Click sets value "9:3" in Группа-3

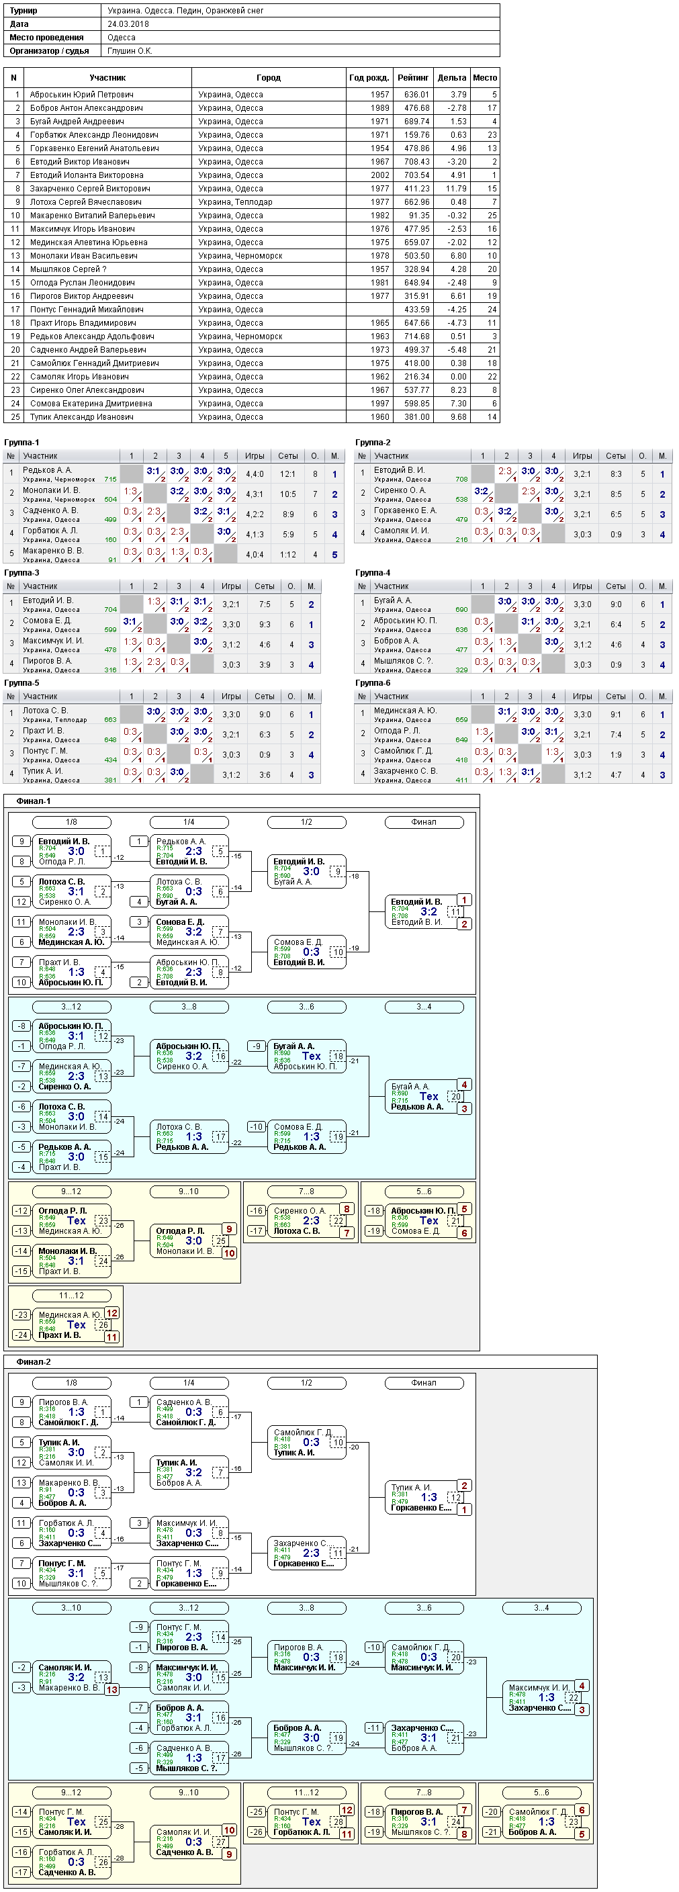pyautogui.click(x=264, y=625)
